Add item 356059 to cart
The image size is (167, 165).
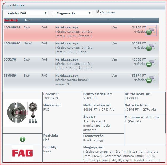click(x=151, y=79)
